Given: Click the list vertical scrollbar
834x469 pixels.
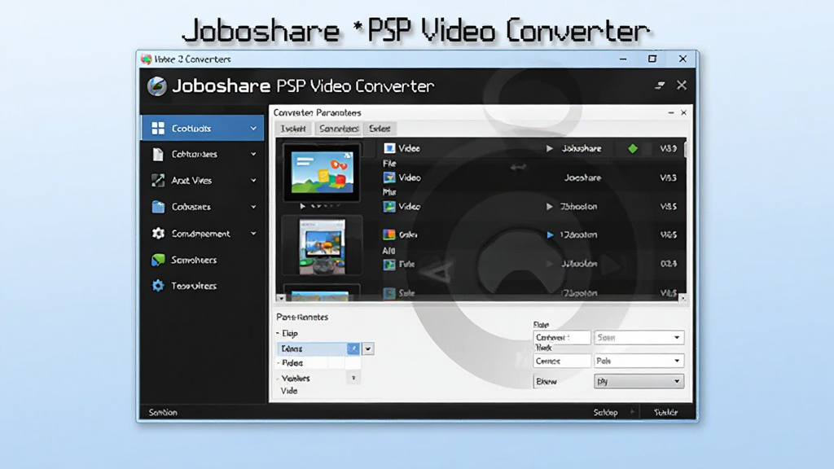Looking at the screenshot, I should click(684, 149).
